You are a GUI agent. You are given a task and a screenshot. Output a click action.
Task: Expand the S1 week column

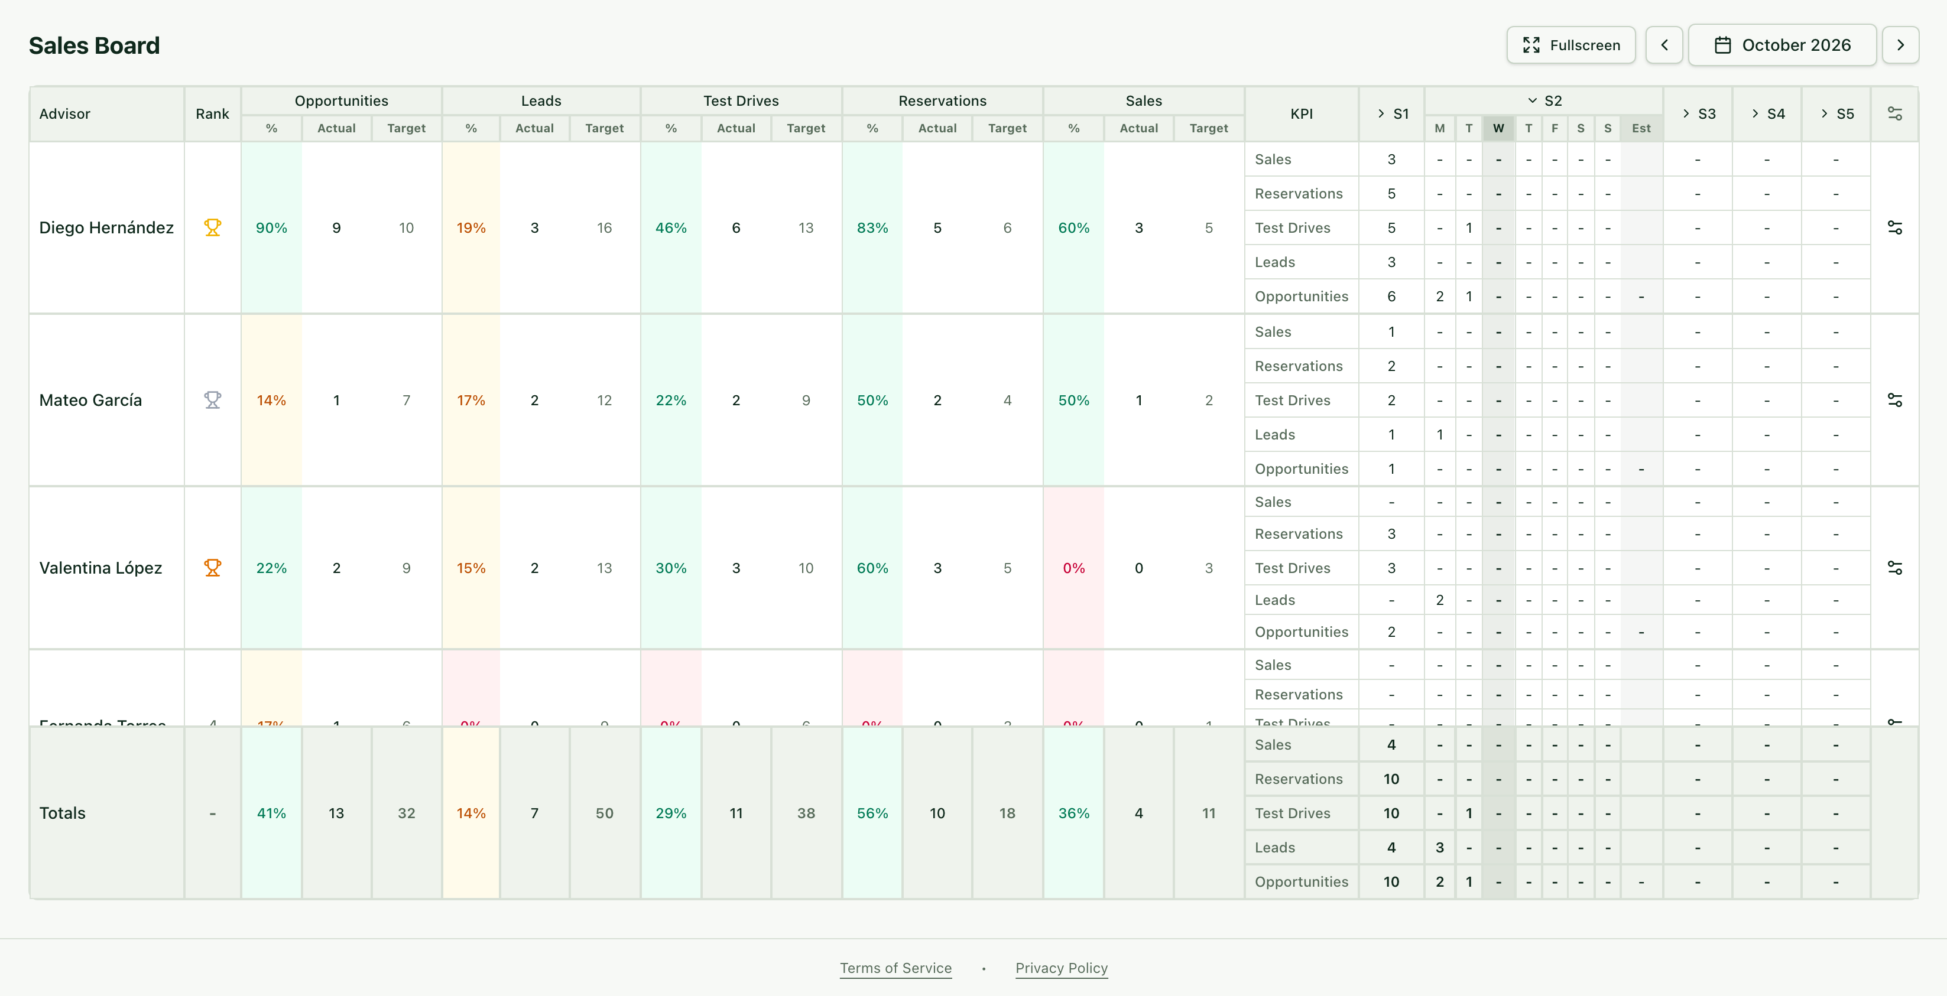click(x=1391, y=114)
